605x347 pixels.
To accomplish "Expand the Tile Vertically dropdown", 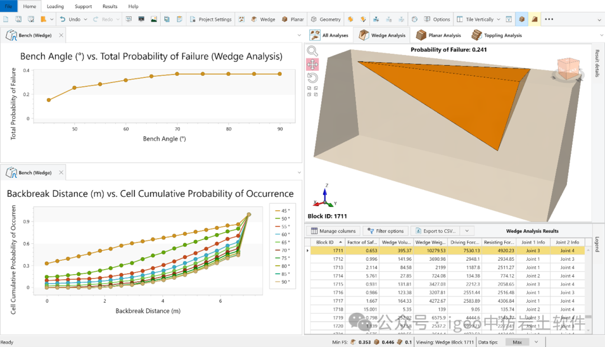I will (x=499, y=19).
